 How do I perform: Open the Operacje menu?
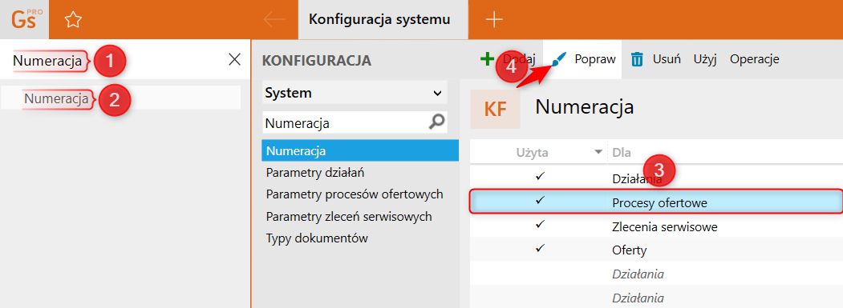tap(754, 59)
